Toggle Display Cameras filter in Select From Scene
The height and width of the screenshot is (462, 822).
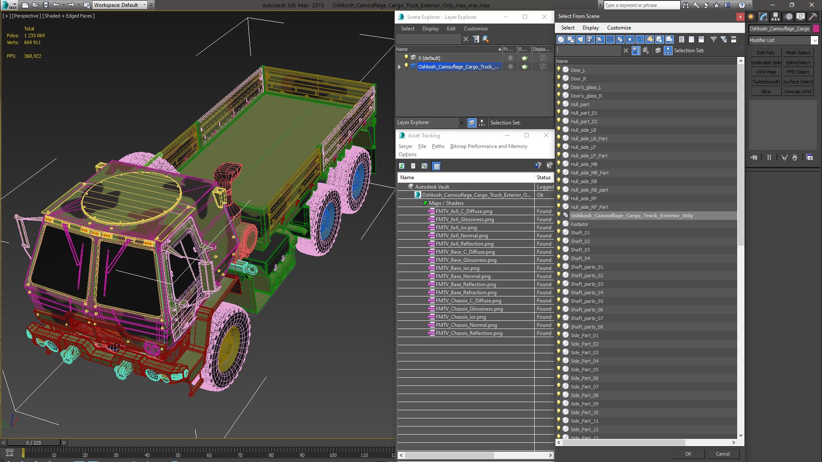coord(590,39)
